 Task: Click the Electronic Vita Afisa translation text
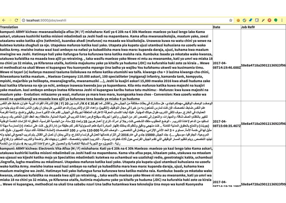[x=106, y=166]
